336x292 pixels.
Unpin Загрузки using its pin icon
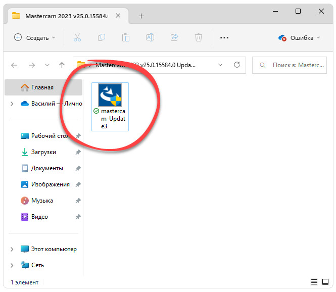[78, 152]
